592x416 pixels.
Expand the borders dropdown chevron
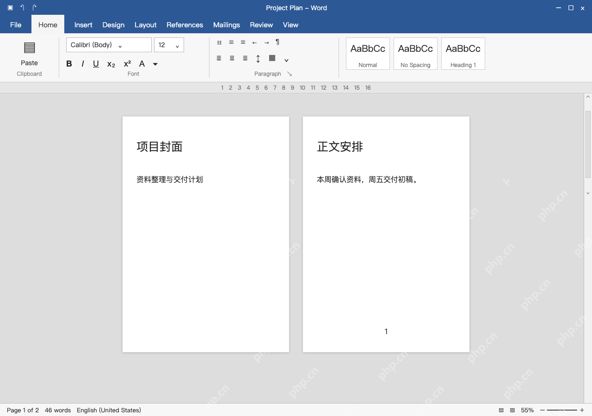coord(286,60)
